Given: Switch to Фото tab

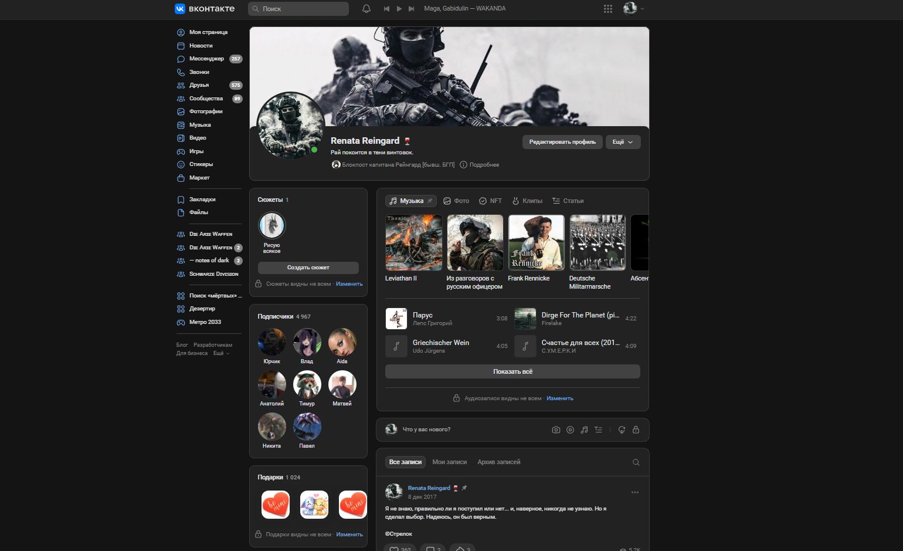Looking at the screenshot, I should click(456, 201).
